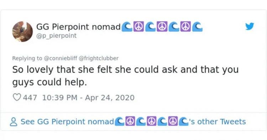Open the @frightclubber mention link
The width and height of the screenshot is (267, 140).
(99, 58)
